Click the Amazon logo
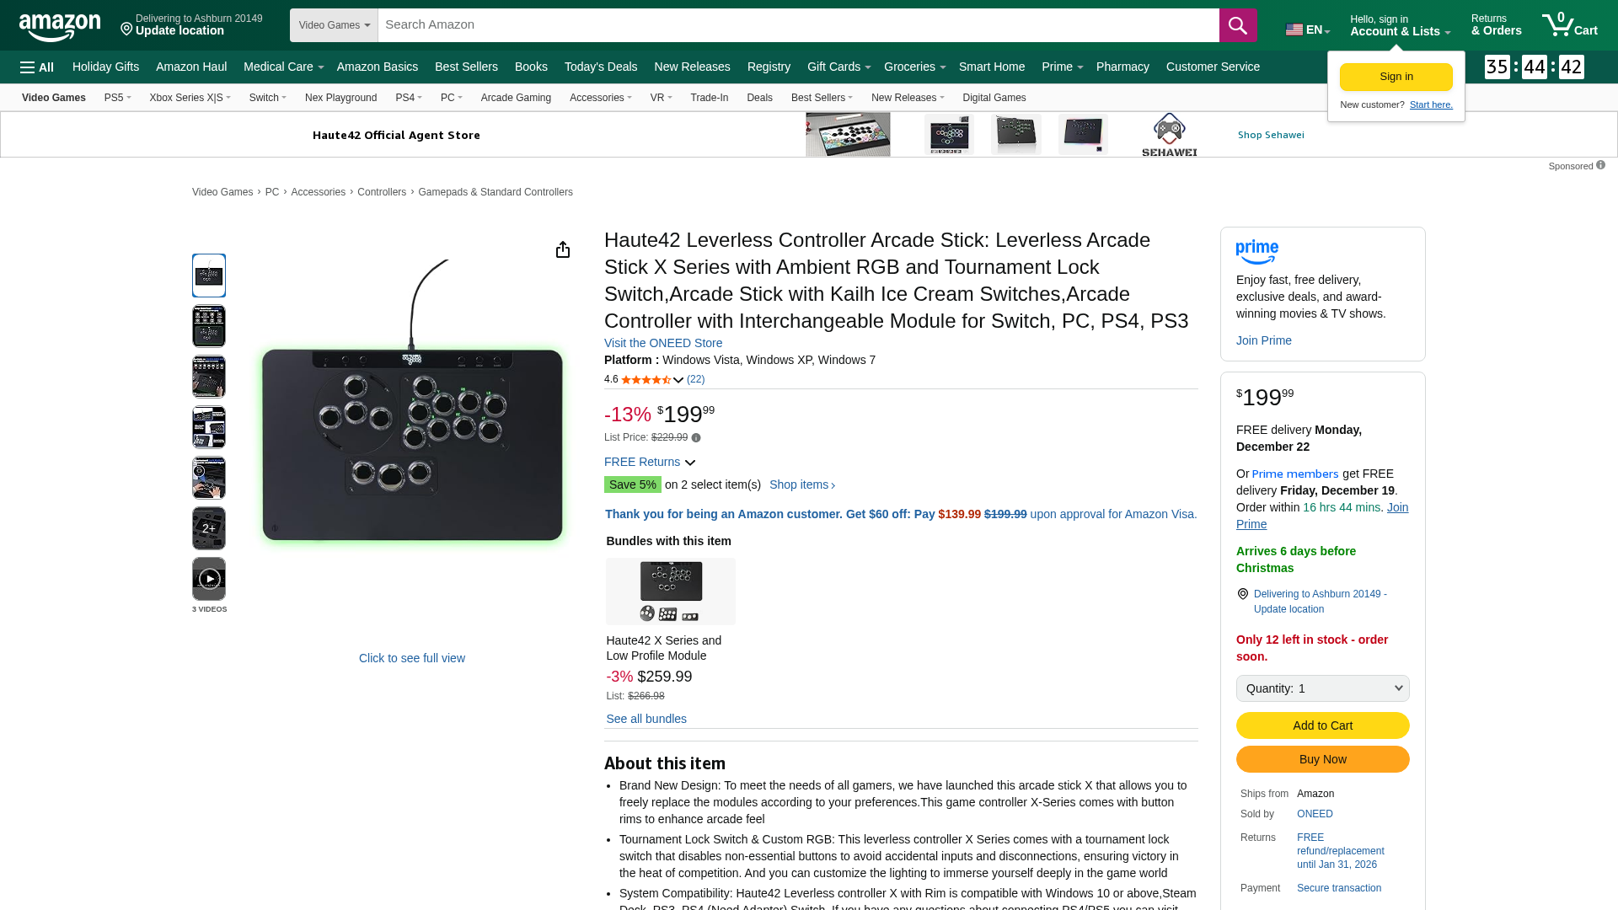This screenshot has width=1618, height=910. (x=60, y=26)
